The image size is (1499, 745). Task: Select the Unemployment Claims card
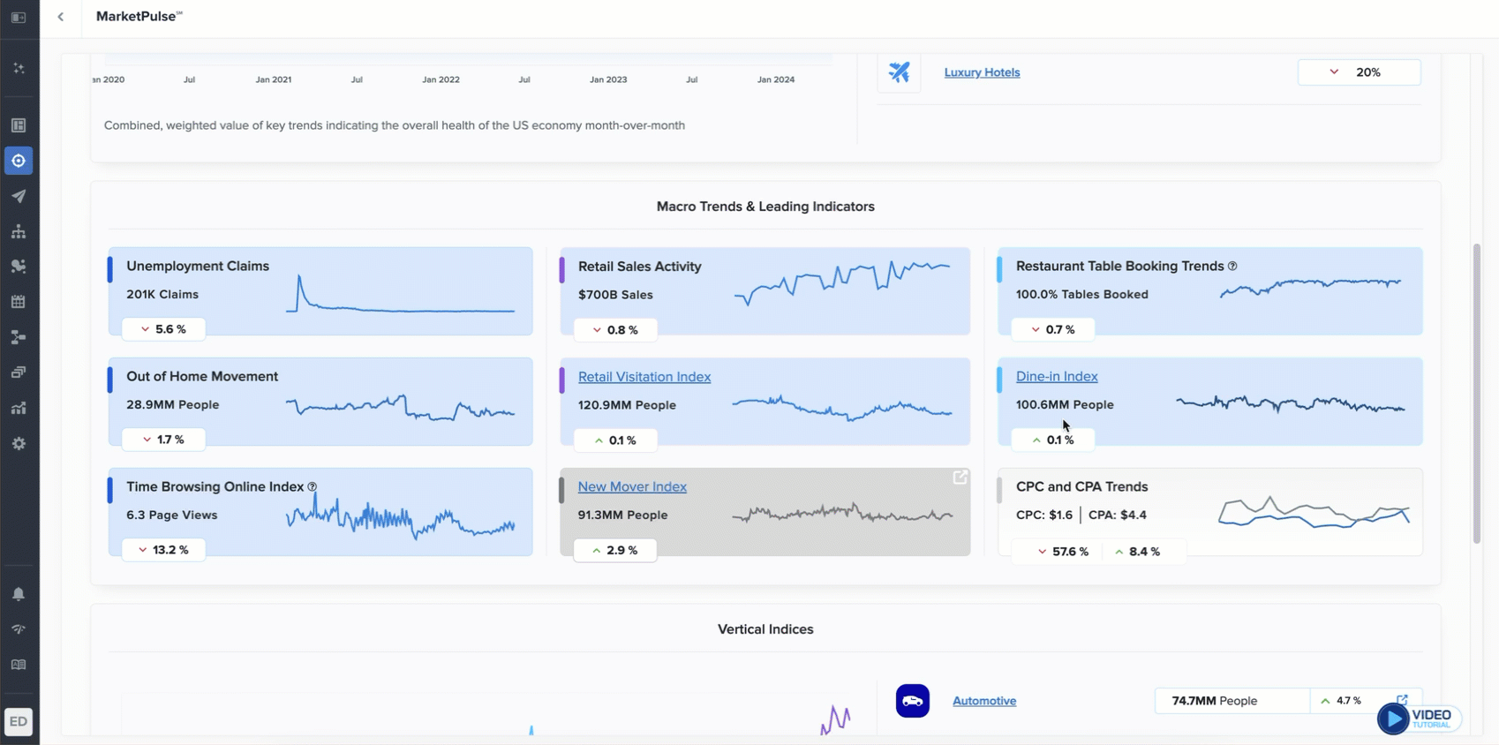pos(320,291)
